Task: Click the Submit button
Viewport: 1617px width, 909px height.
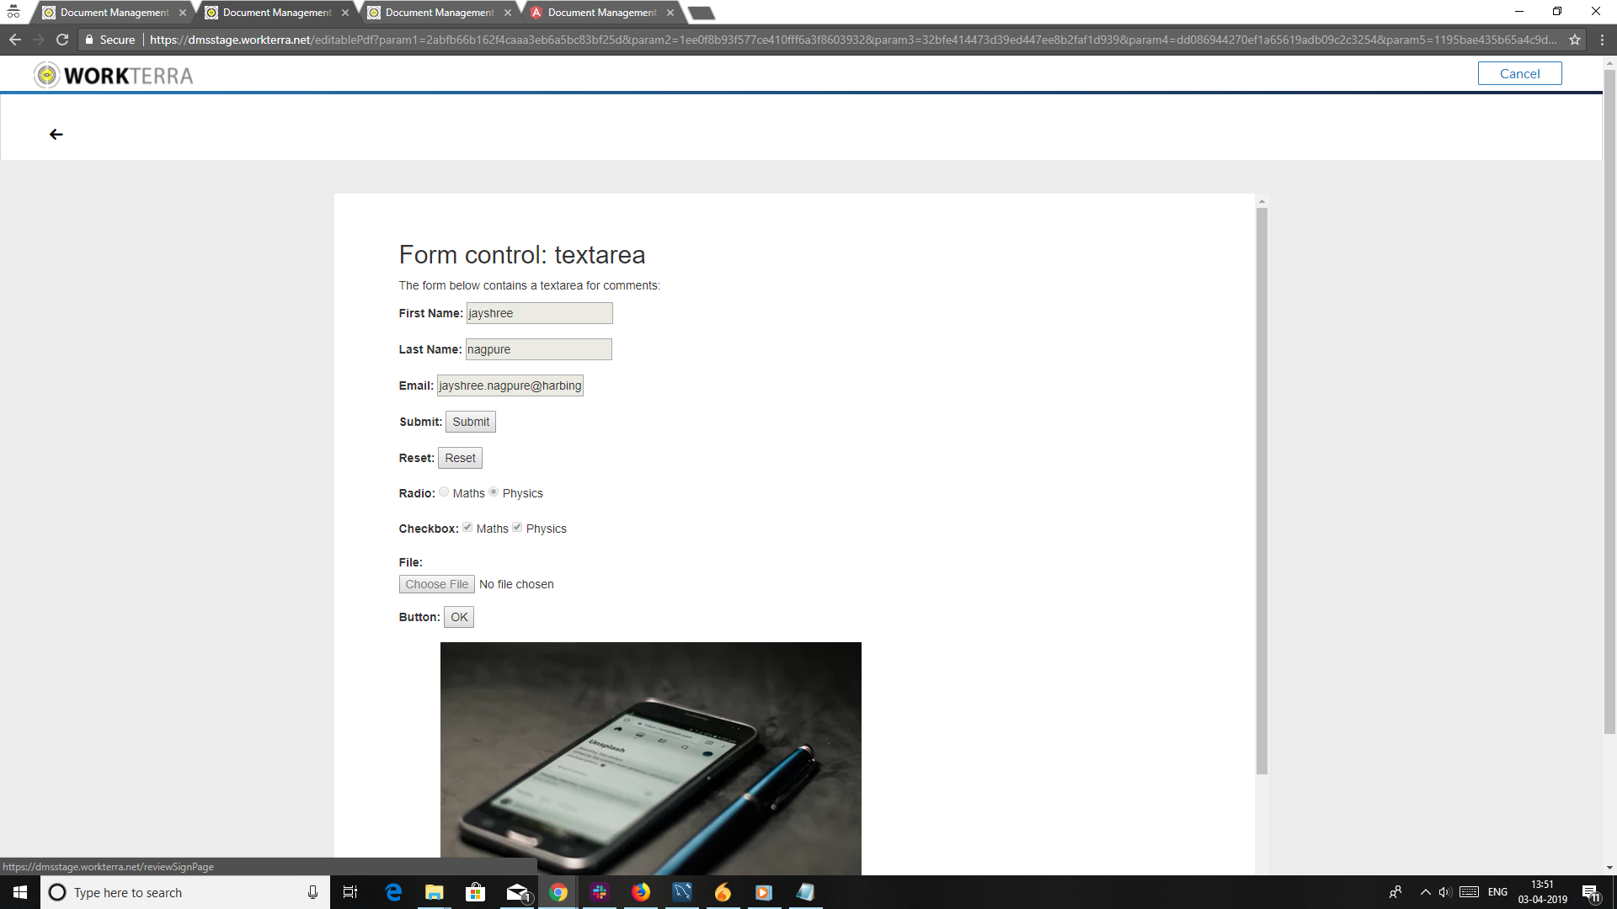Action: pos(471,422)
